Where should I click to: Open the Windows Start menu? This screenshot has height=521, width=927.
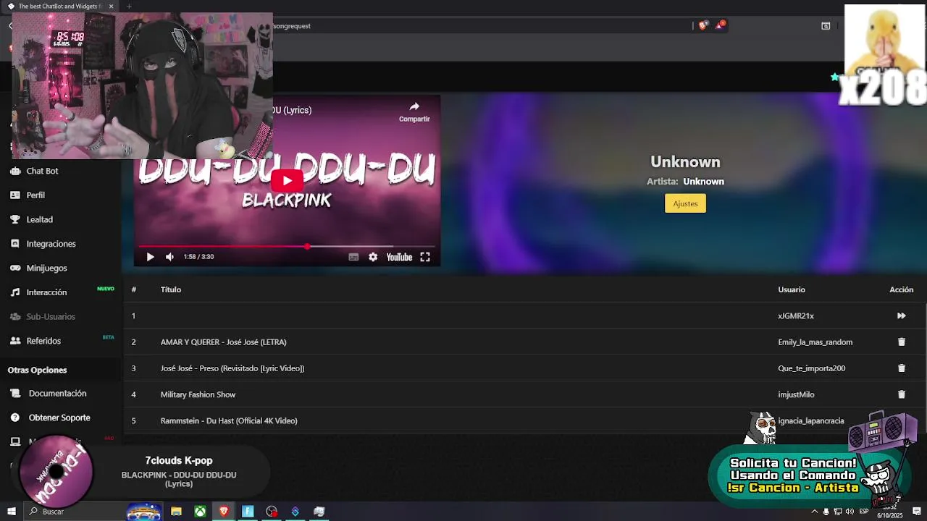pyautogui.click(x=11, y=512)
